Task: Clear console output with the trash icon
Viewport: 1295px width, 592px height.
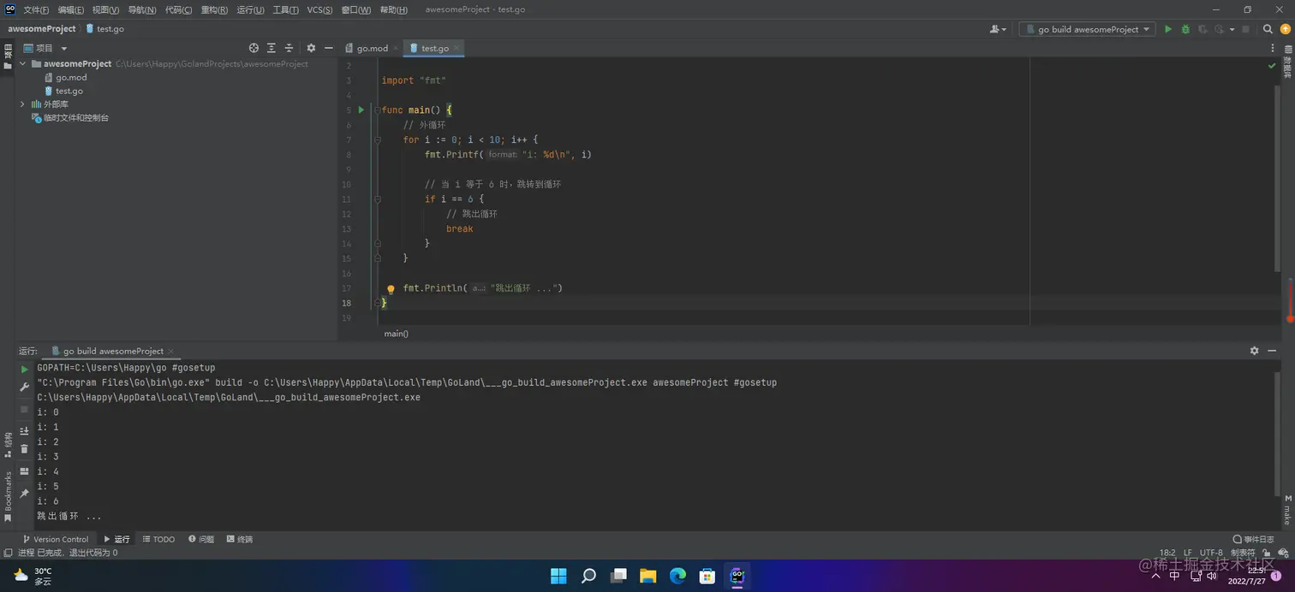Action: point(24,448)
